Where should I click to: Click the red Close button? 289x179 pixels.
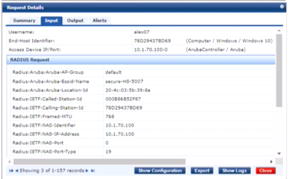coord(266,171)
